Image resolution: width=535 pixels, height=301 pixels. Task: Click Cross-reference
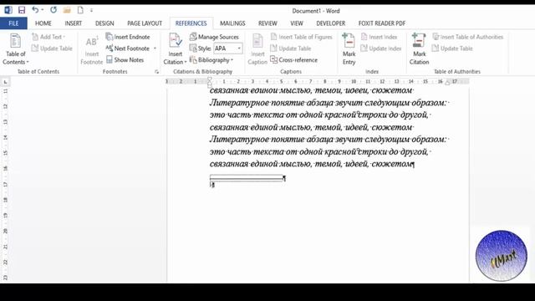(x=294, y=60)
